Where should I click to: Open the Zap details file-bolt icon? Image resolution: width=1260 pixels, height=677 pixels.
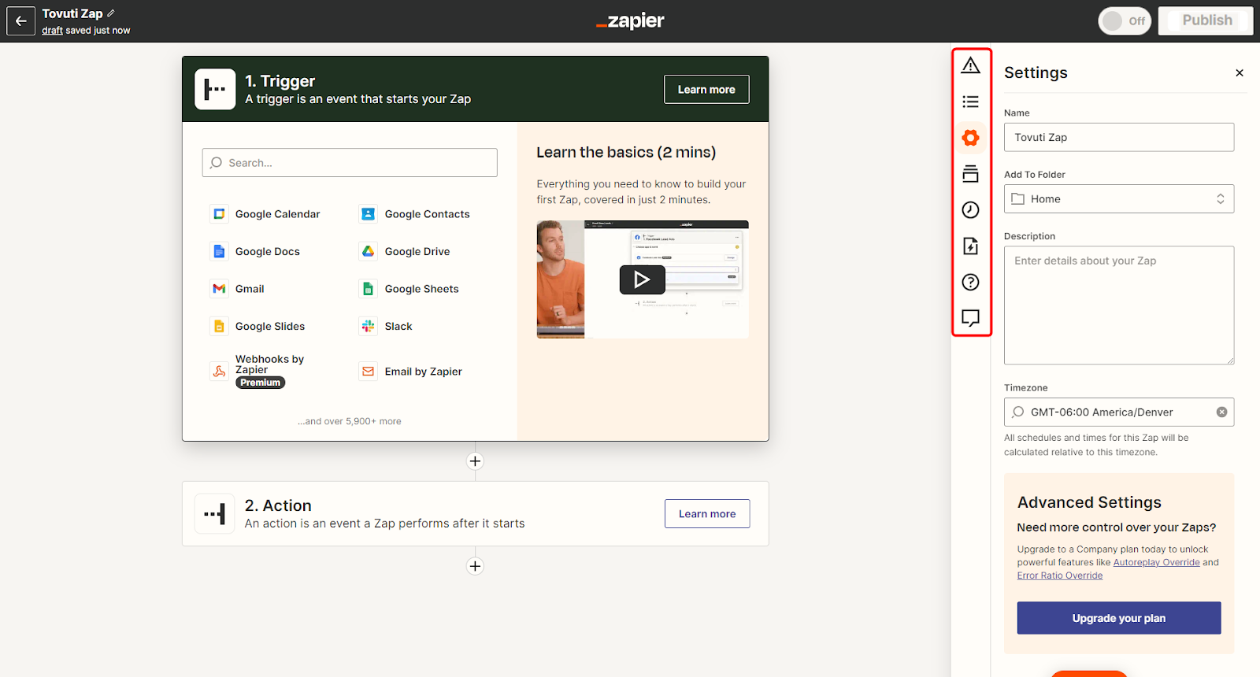pos(970,246)
